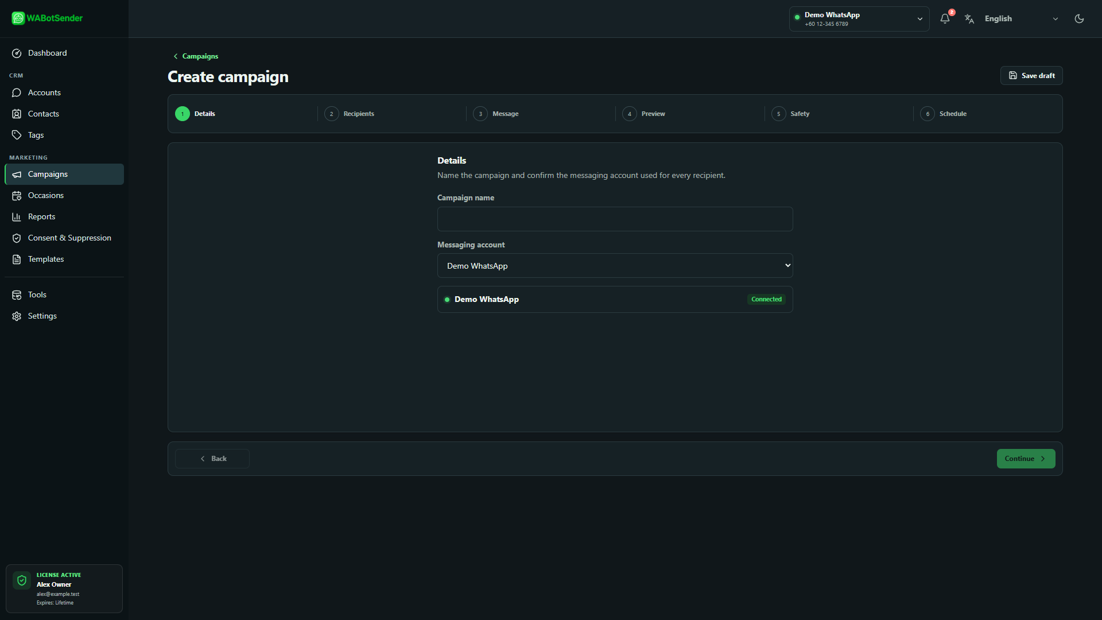This screenshot has width=1102, height=620.
Task: Click the Back button
Action: [x=212, y=459]
